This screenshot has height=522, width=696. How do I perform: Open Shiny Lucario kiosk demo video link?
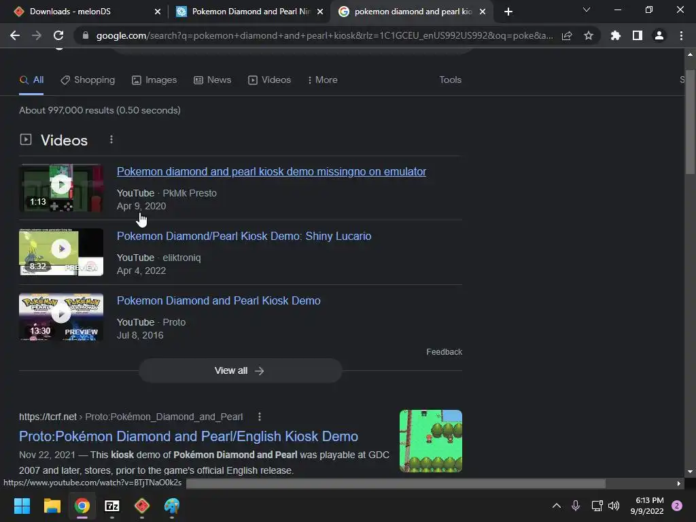tap(244, 236)
